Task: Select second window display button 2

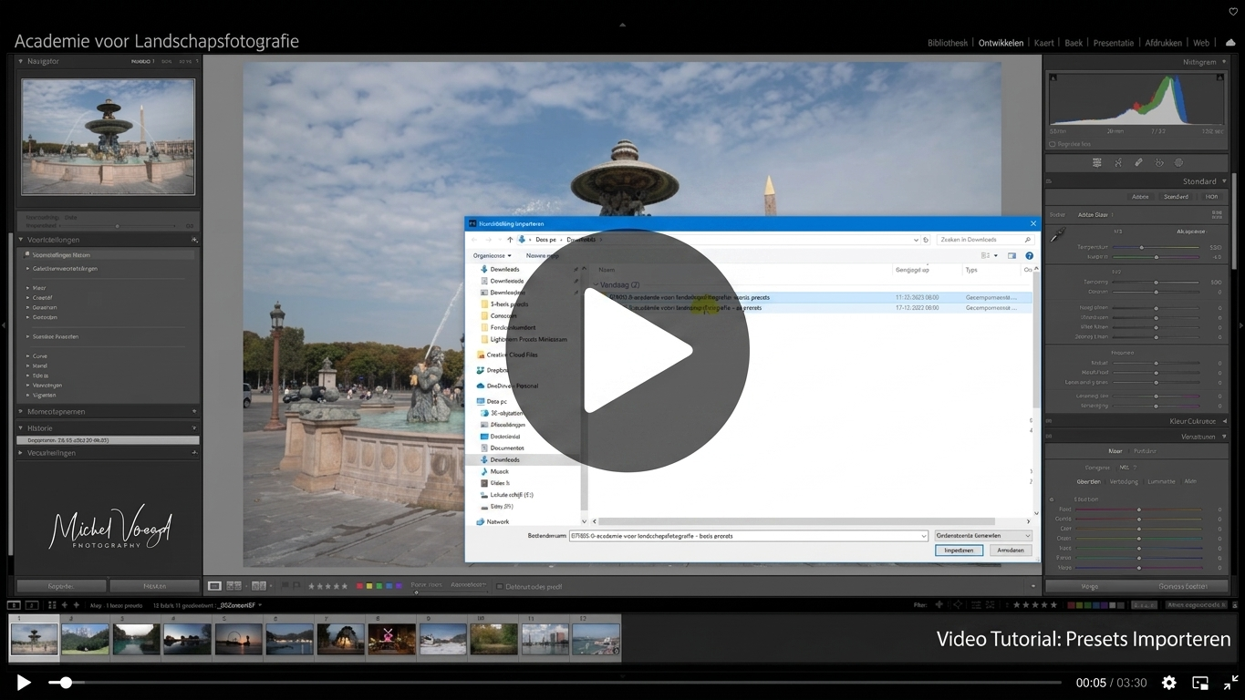Action: coord(30,604)
